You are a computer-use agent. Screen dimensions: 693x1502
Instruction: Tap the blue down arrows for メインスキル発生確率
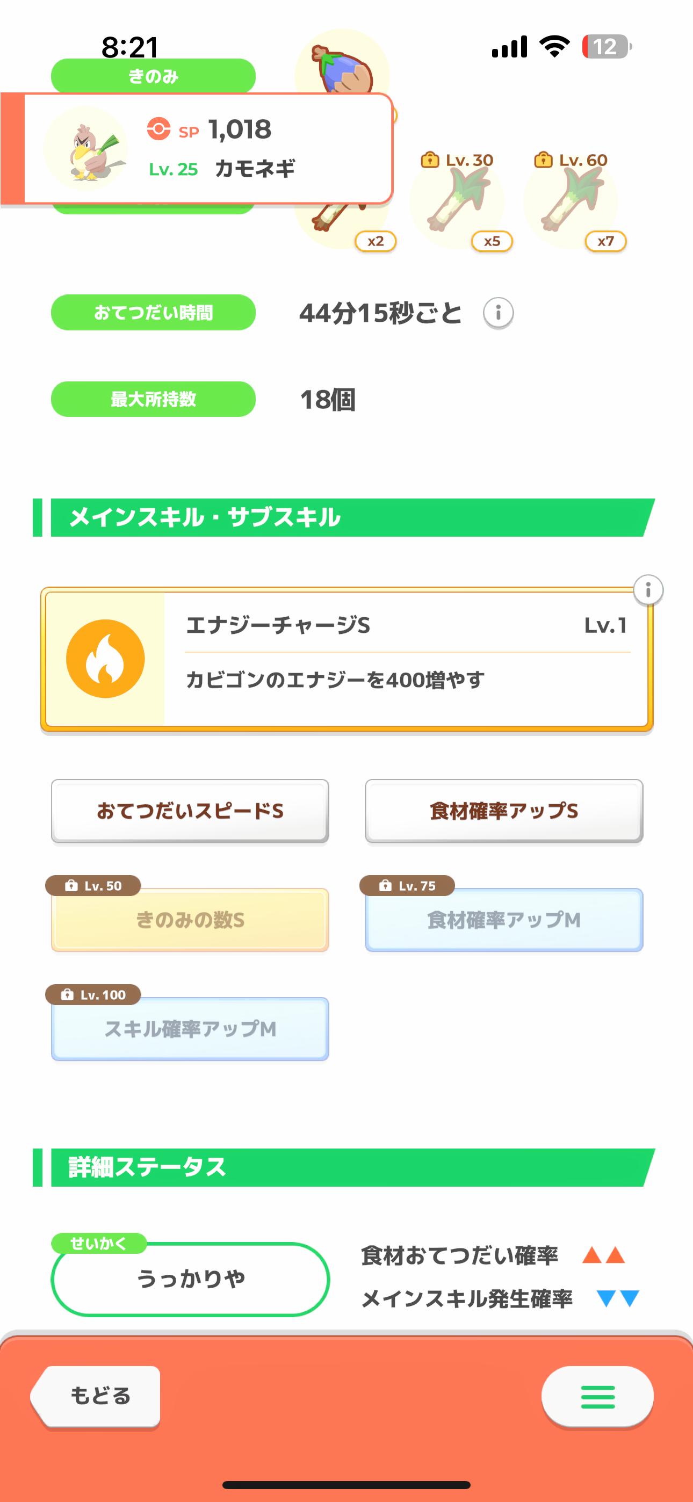click(618, 1298)
